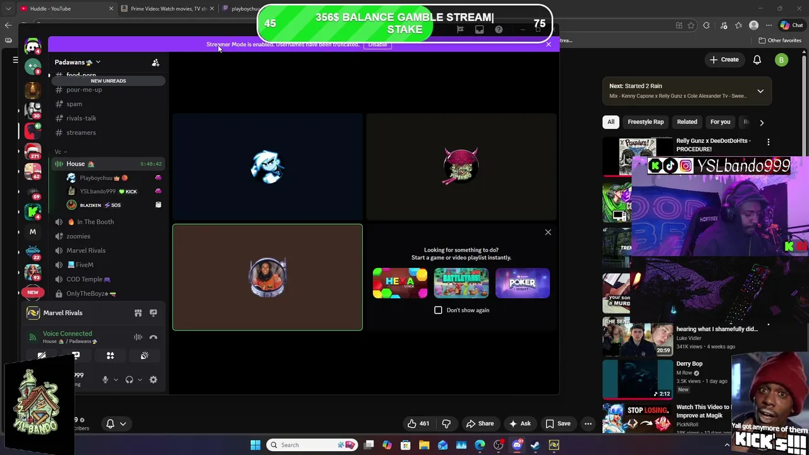Screen dimensions: 809x455
Task: Open Discord user settings gear
Action: (153, 380)
